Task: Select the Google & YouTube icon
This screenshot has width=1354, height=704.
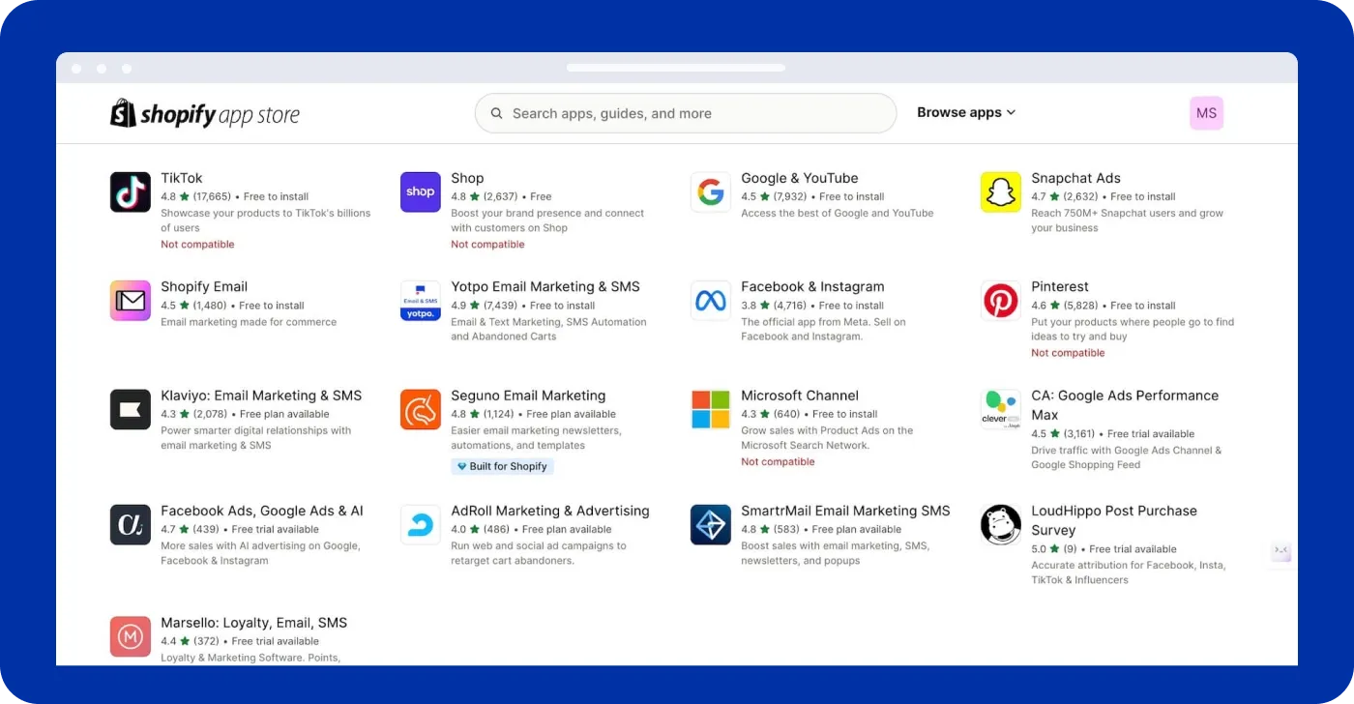Action: tap(710, 192)
